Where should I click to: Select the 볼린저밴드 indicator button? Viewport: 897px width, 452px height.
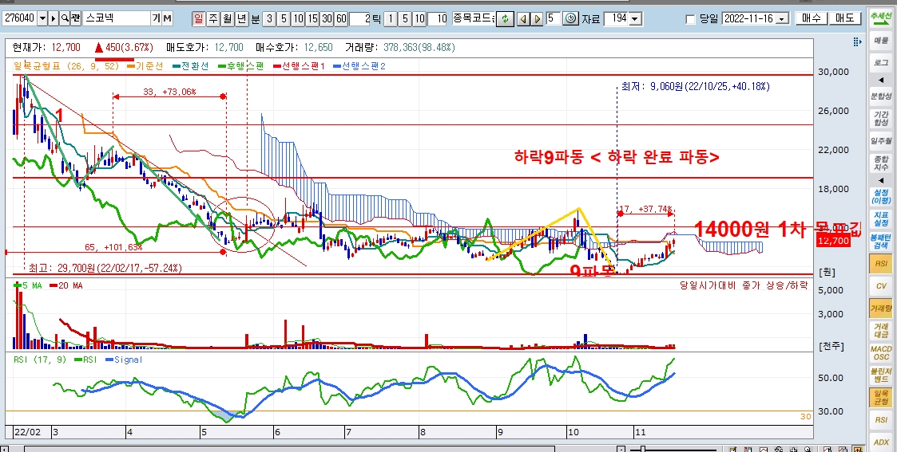point(881,375)
